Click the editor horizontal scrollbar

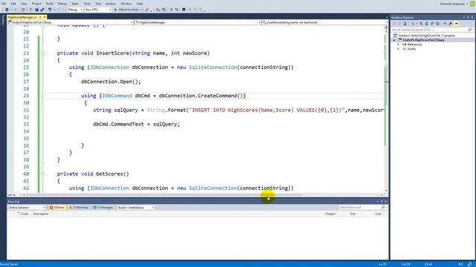click(x=164, y=195)
